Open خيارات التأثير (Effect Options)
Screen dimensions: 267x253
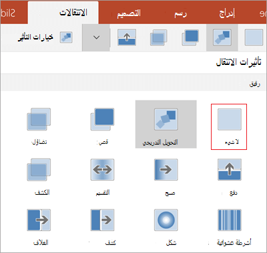pos(45,37)
